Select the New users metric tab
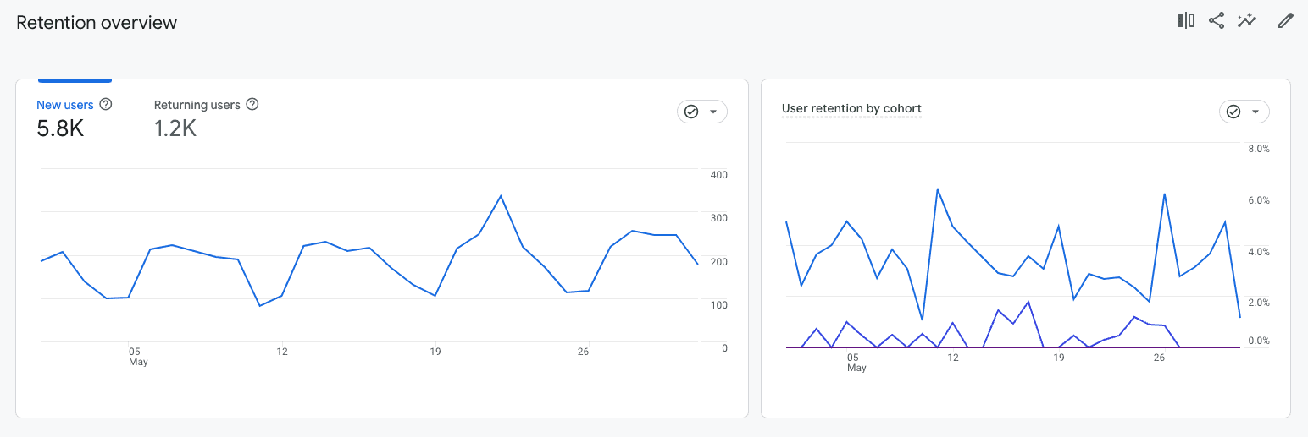The width and height of the screenshot is (1308, 437). [64, 105]
